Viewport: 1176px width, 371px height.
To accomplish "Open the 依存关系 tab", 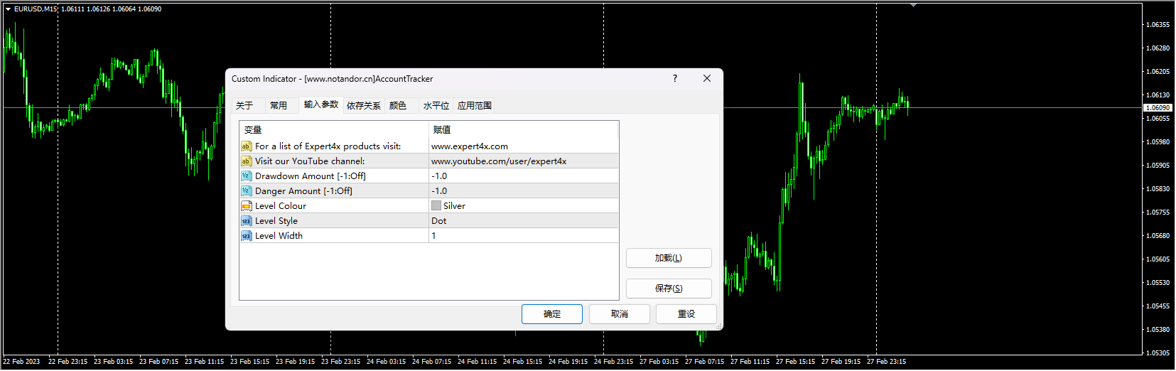I will coord(363,106).
